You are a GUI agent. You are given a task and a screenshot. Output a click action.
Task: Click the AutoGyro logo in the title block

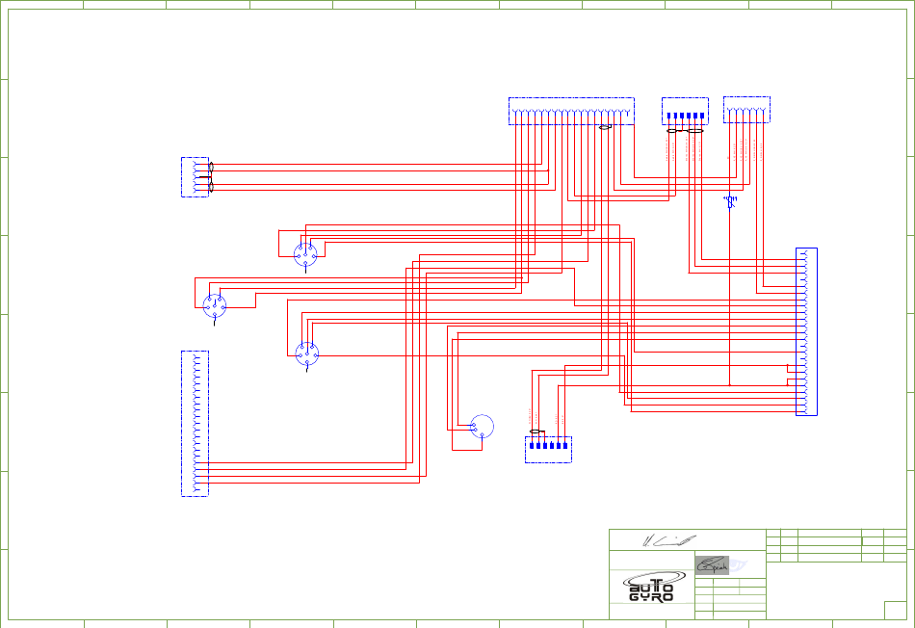[x=654, y=588]
